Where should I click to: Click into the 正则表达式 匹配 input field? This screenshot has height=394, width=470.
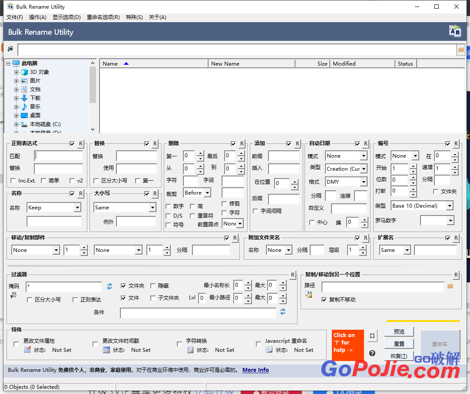pos(59,156)
